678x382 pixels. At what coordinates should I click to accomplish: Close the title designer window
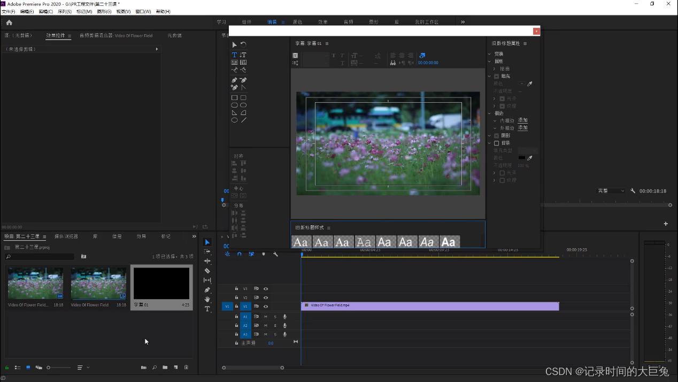(536, 32)
